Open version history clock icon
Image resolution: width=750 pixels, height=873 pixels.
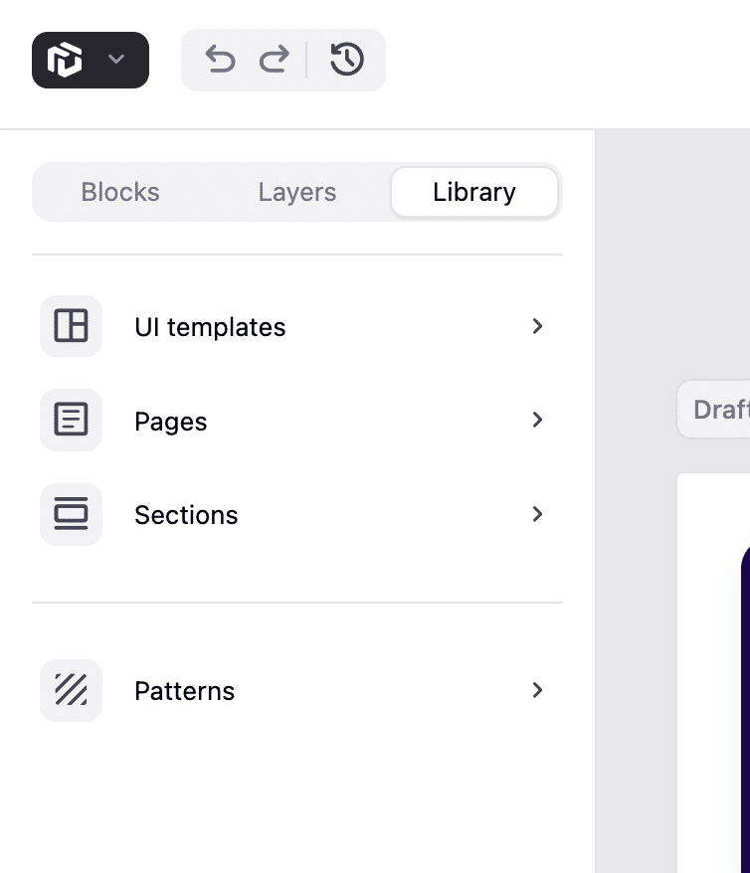[x=346, y=60]
